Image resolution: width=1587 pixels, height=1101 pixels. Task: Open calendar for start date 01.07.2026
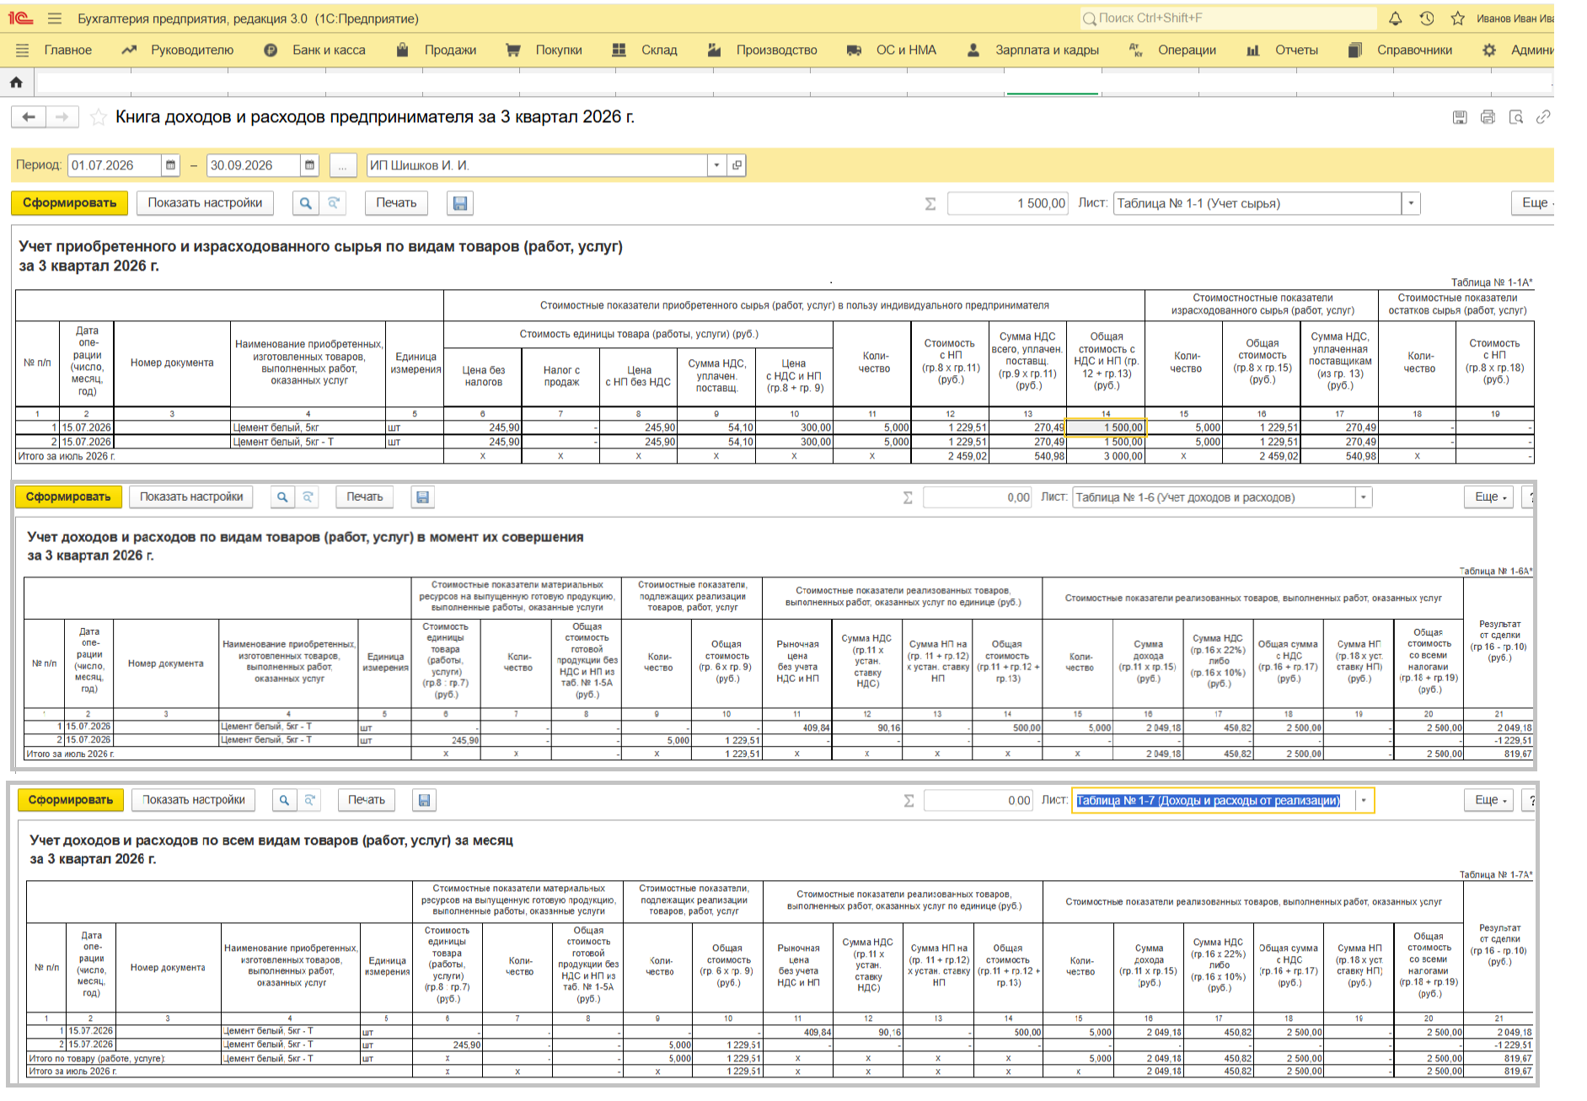pos(171,165)
